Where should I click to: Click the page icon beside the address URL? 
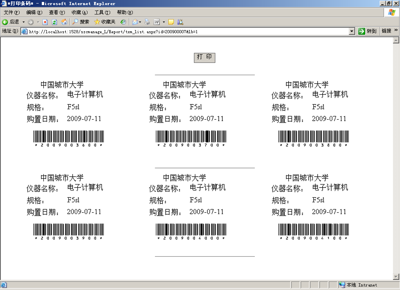click(x=25, y=31)
